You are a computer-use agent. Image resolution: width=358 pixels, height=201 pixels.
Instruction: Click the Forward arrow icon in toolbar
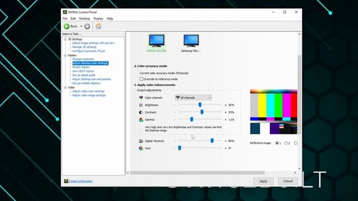point(87,26)
